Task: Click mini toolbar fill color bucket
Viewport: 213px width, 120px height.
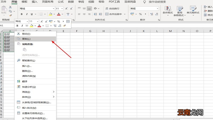Action: click(x=31, y=26)
